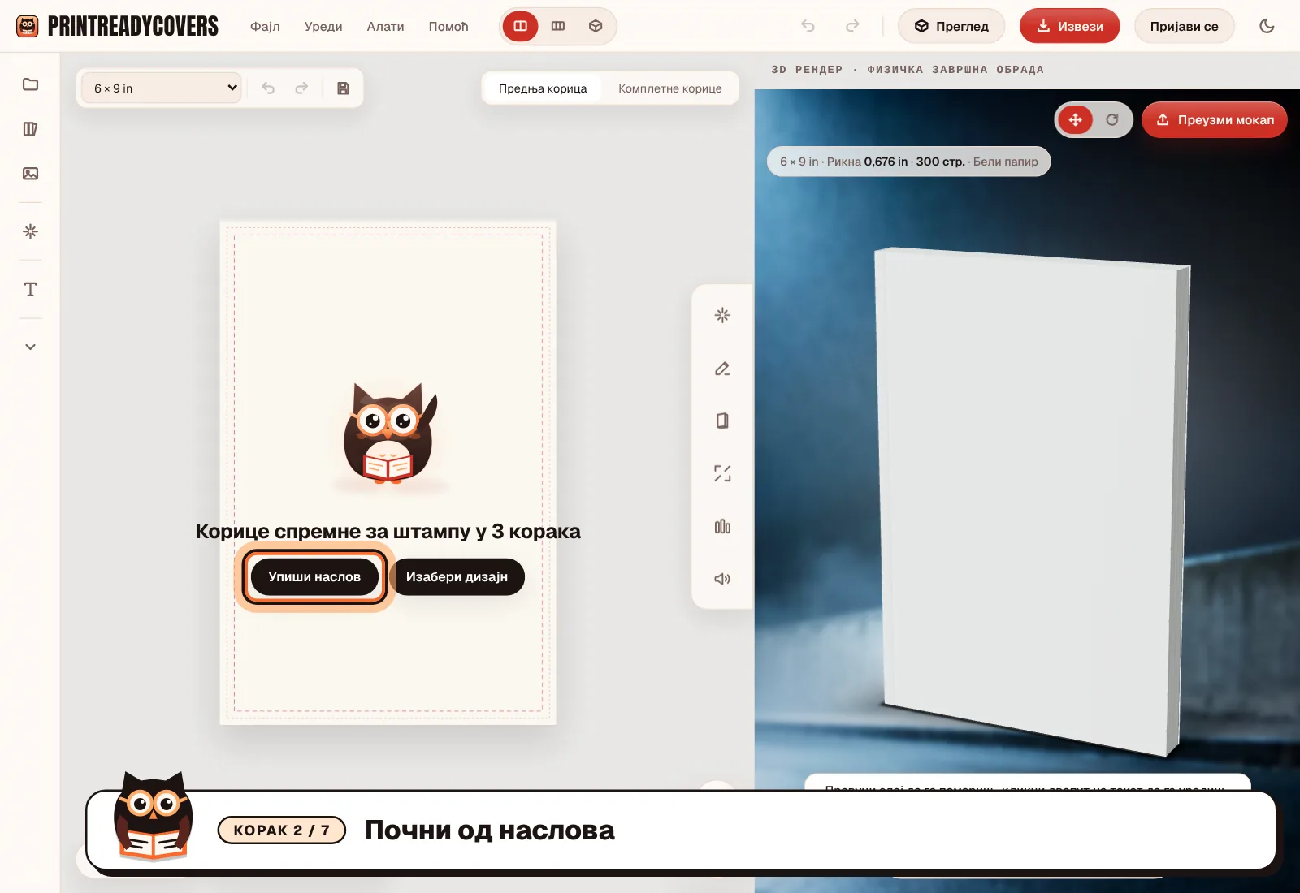
Task: Click the red Извези button
Action: click(1070, 26)
